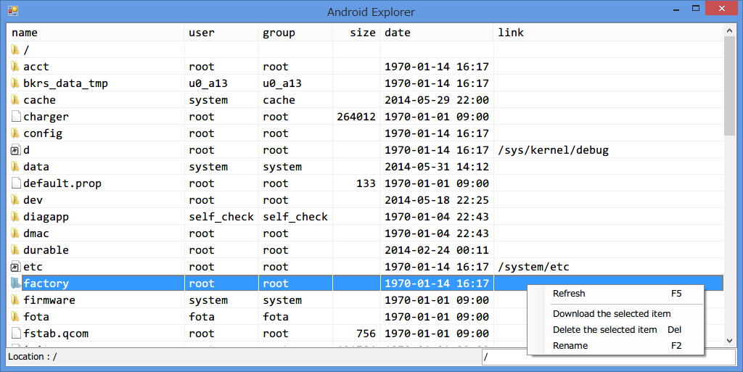The width and height of the screenshot is (743, 372).
Task: Click the size cell "133"
Action: click(366, 183)
